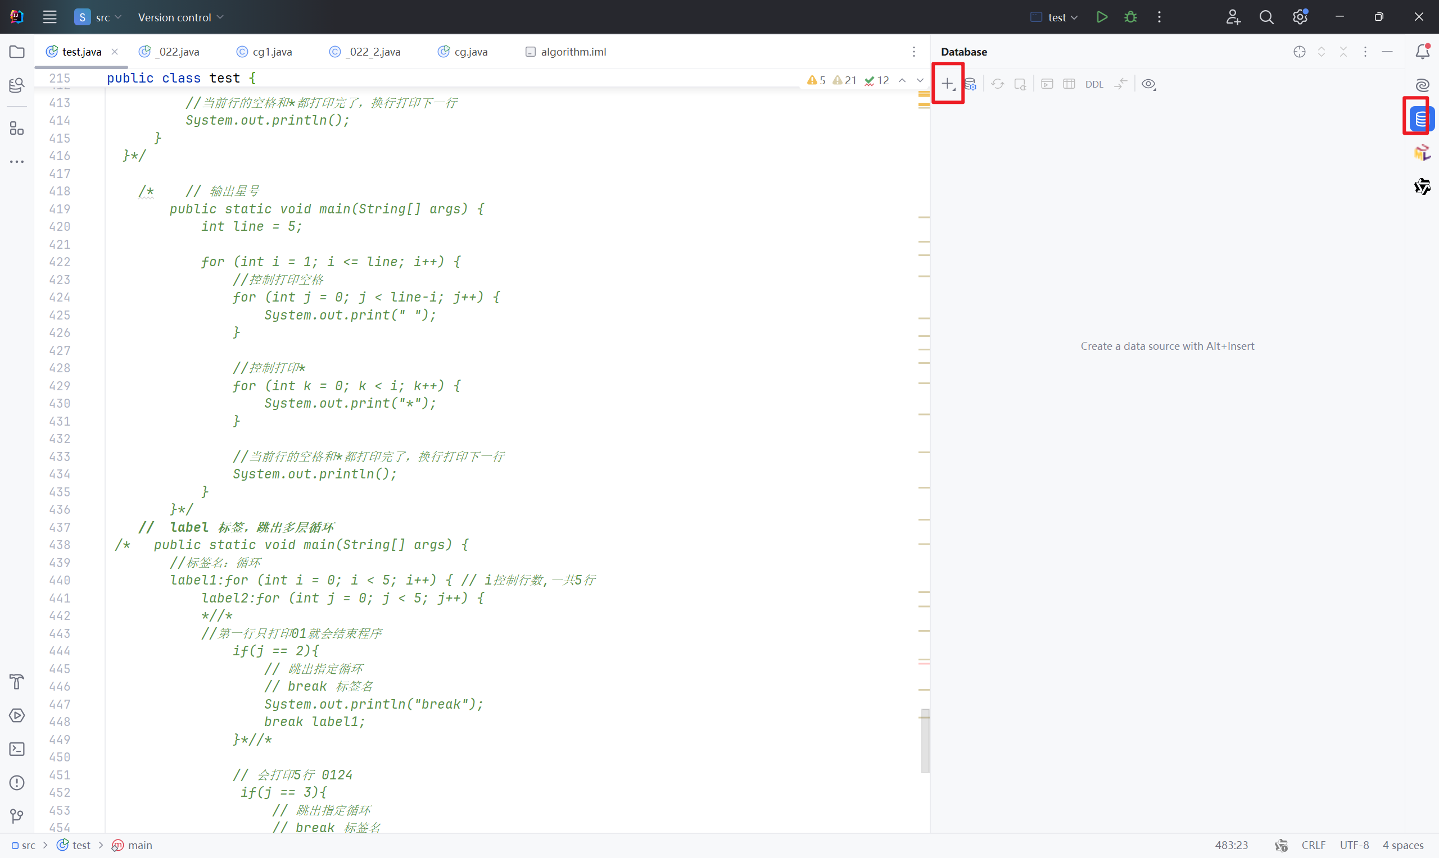Screen dimensions: 1439x858
Task: Open the Git tool window icon
Action: click(x=17, y=816)
